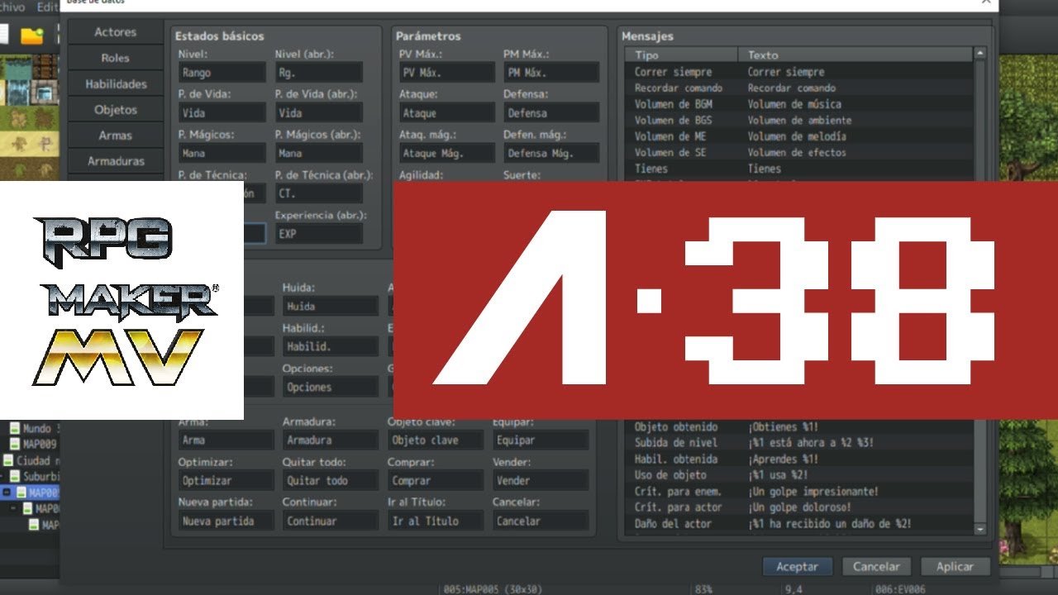The width and height of the screenshot is (1058, 595).
Task: Switch to the Objetos tab
Action: pos(115,109)
